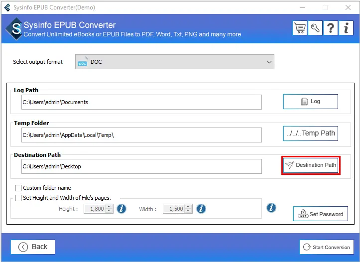Click the Sysinfo logo in header
360x262 pixels.
click(x=14, y=29)
